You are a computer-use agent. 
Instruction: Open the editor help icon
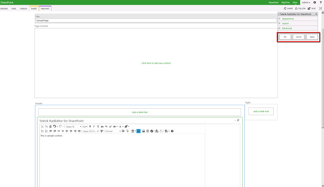172,131
